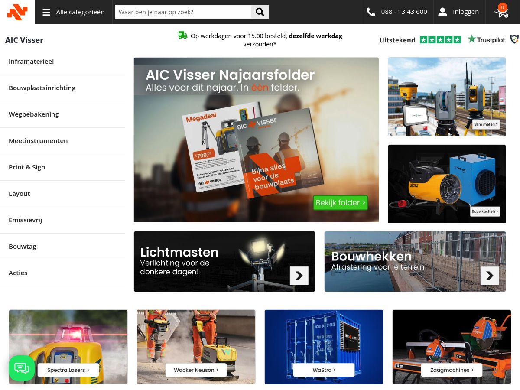This screenshot has width=520, height=390.
Task: Click the AIC Visser orange logo
Action: tap(17, 12)
